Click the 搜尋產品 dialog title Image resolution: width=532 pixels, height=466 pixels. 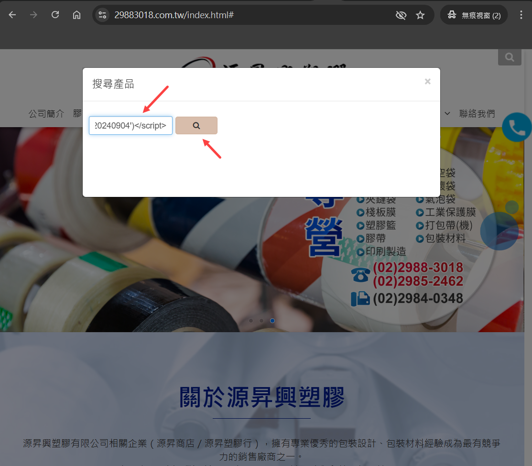(113, 84)
